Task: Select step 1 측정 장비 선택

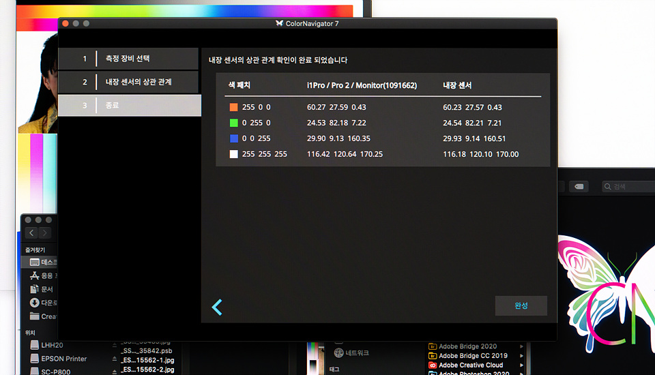Action: 128,59
